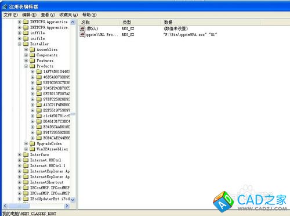This screenshot has width=290, height=216.
Task: Expand the key starting with D6461317
Action: pos(32,121)
